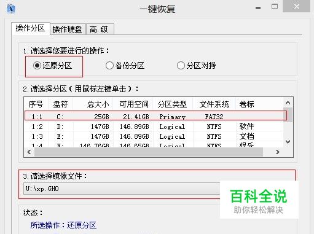Click the vertical scrollbar thumb of partition list
This screenshot has height=234, width=314.
[288, 115]
